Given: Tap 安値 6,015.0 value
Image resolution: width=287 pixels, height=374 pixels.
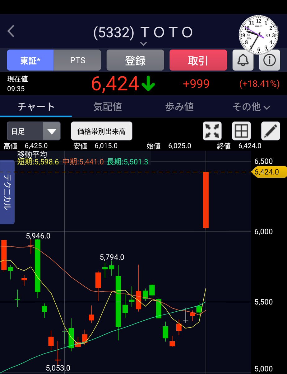Looking at the screenshot, I should (x=106, y=146).
